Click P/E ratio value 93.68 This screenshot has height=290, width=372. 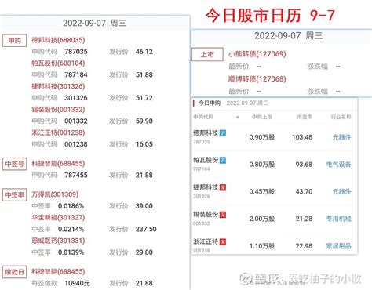tap(304, 165)
